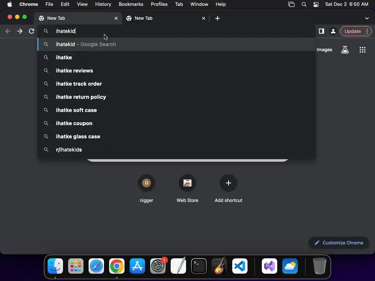Close the first New Tab

(x=116, y=18)
